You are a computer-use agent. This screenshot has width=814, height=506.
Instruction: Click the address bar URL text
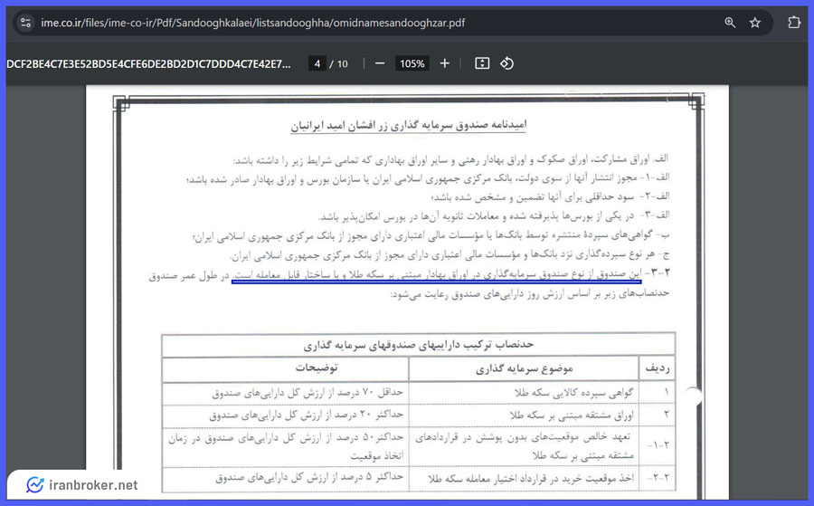point(253,23)
